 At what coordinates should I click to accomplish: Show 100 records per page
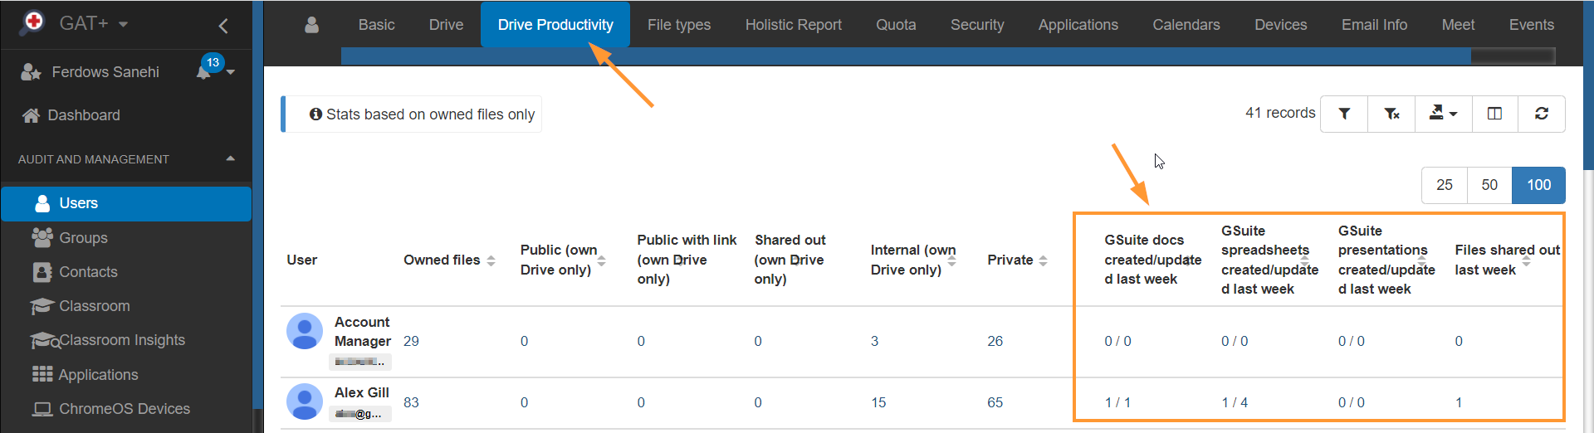pyautogui.click(x=1538, y=185)
